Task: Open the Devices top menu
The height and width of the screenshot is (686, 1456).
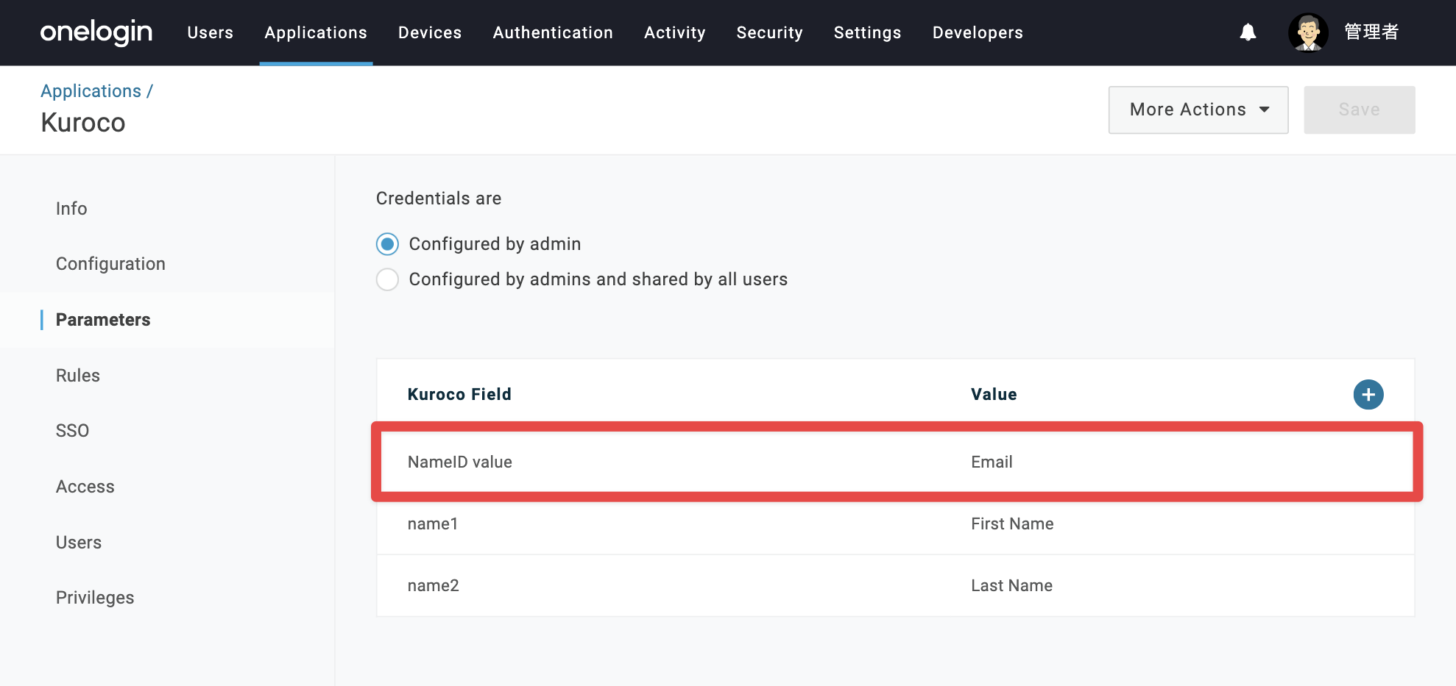Action: tap(430, 32)
